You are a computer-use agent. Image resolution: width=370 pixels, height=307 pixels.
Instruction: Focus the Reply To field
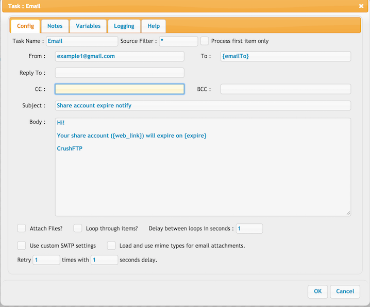click(x=120, y=73)
